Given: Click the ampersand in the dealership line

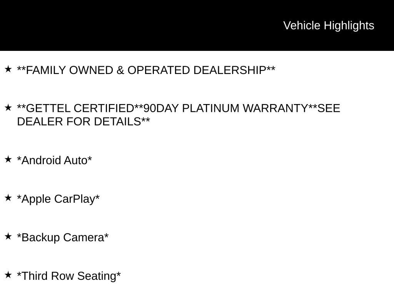Looking at the screenshot, I should tap(120, 71).
